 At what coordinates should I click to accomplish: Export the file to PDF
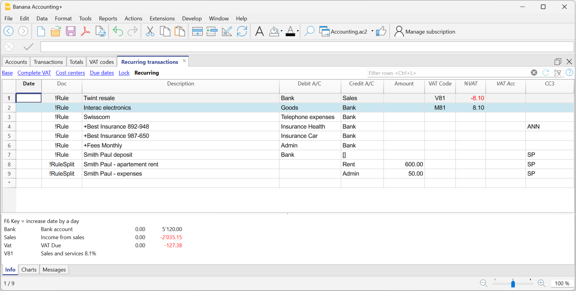tap(85, 31)
